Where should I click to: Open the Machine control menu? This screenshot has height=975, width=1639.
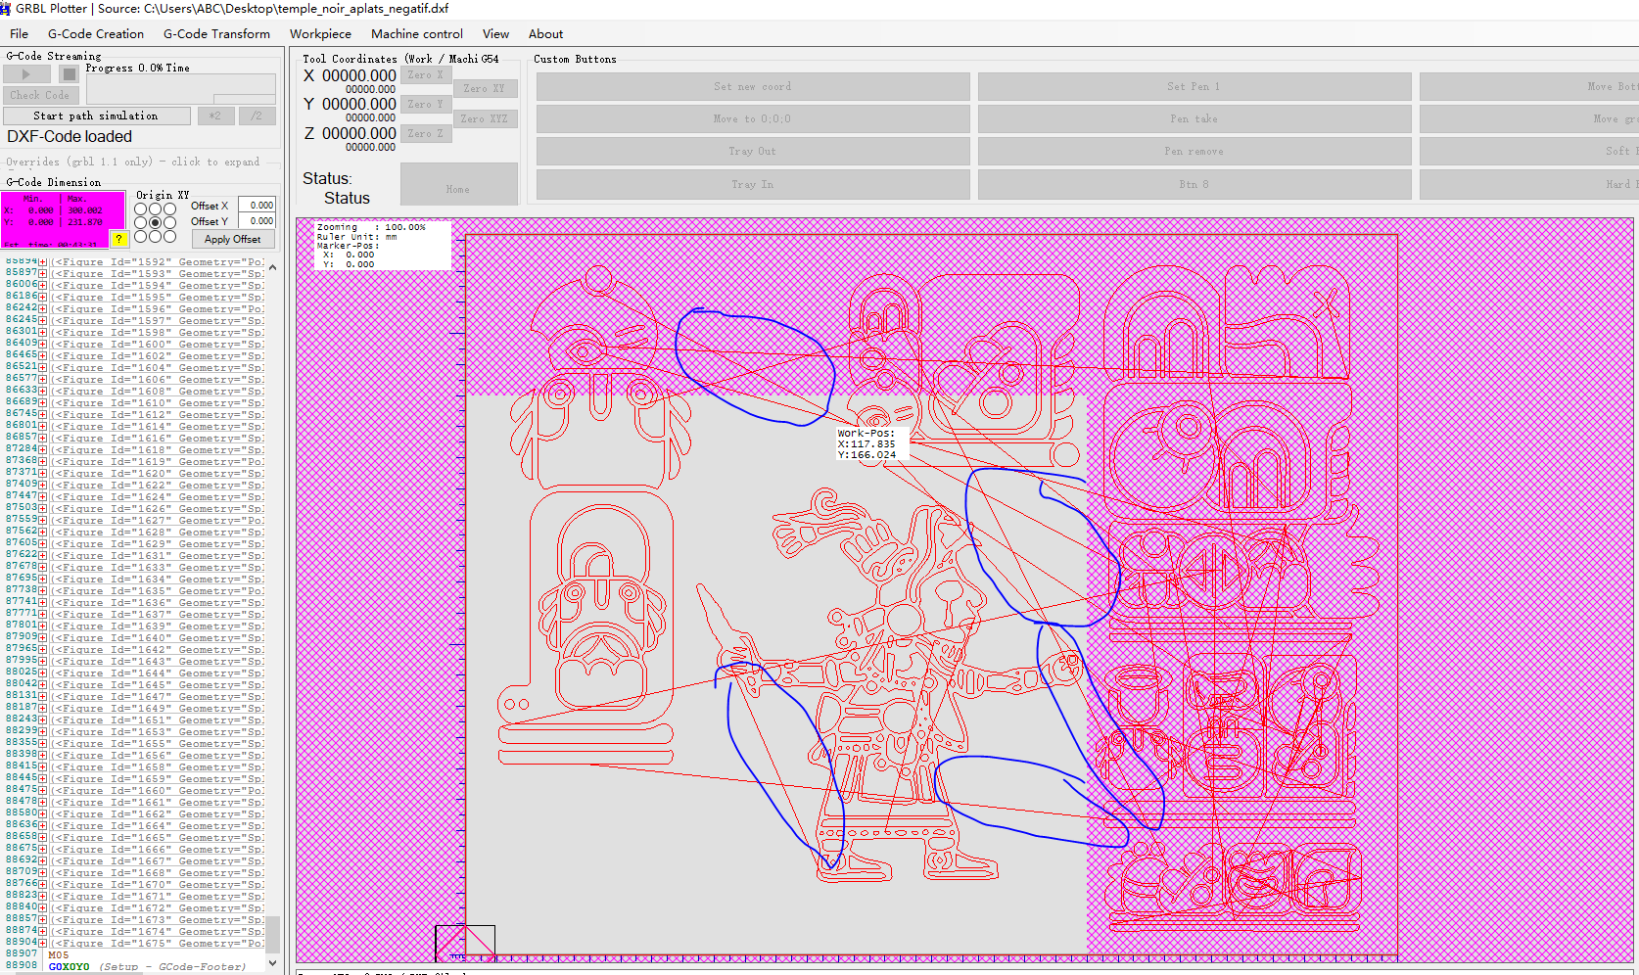416,33
